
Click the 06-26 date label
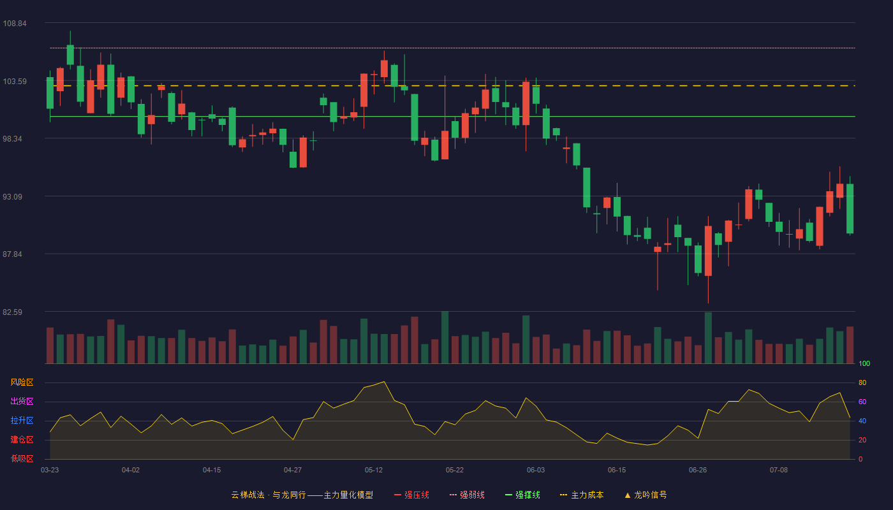[698, 470]
